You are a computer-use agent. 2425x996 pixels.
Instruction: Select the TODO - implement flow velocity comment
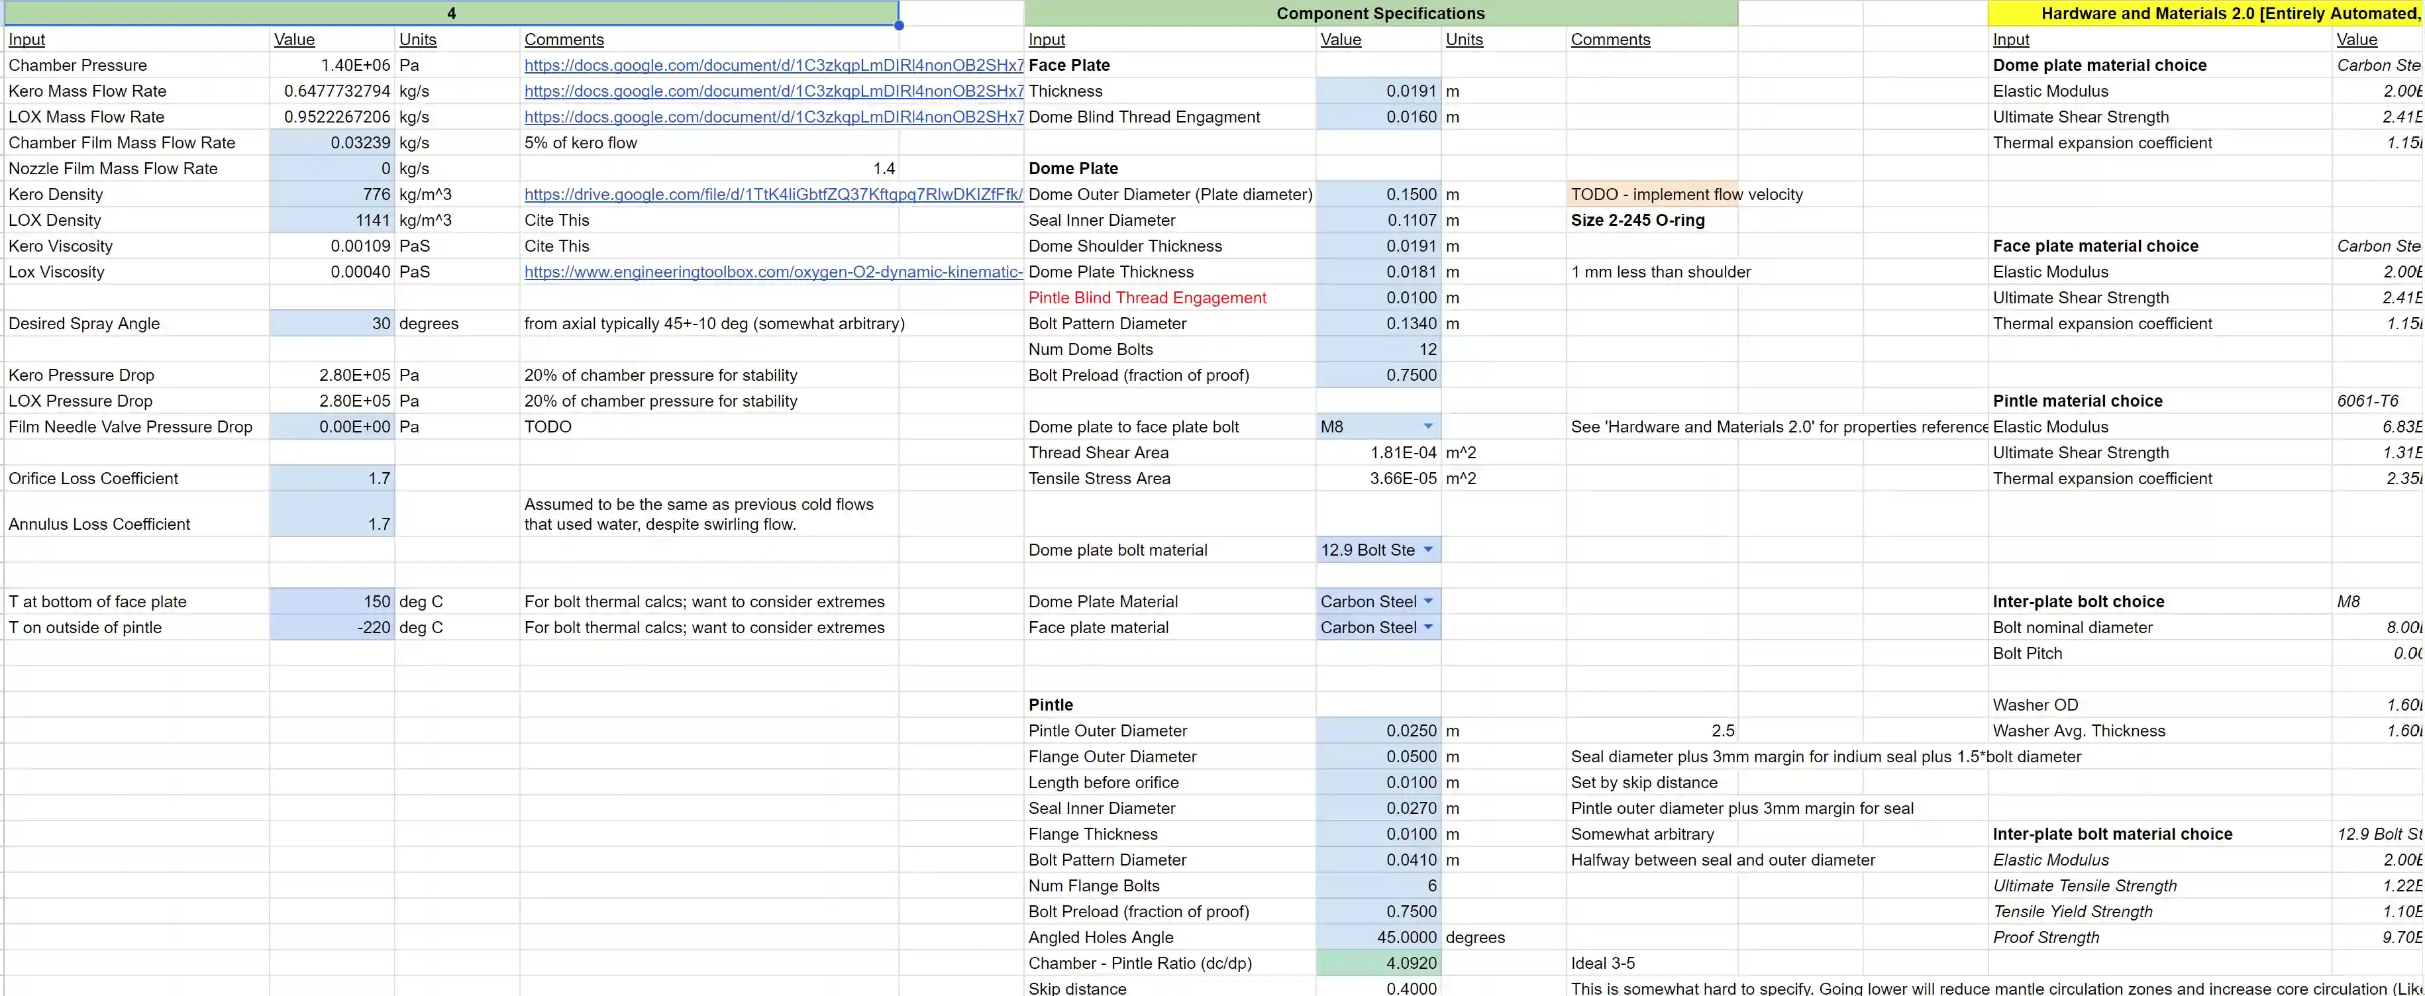pyautogui.click(x=1686, y=194)
